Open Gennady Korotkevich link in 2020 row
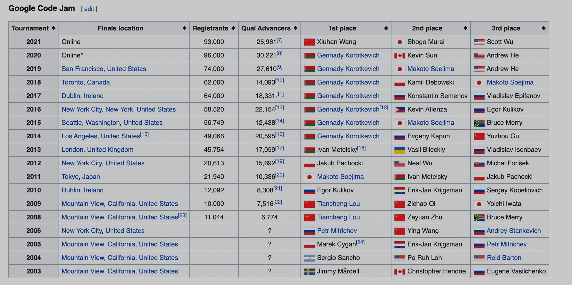The height and width of the screenshot is (285, 572). coord(348,55)
